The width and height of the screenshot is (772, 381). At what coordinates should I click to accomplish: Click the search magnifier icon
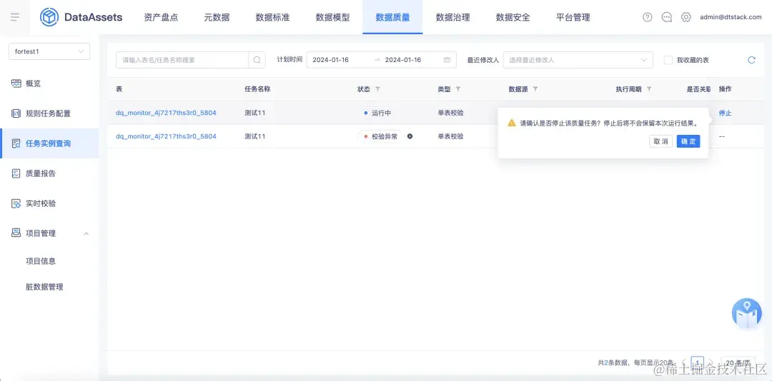click(x=257, y=60)
